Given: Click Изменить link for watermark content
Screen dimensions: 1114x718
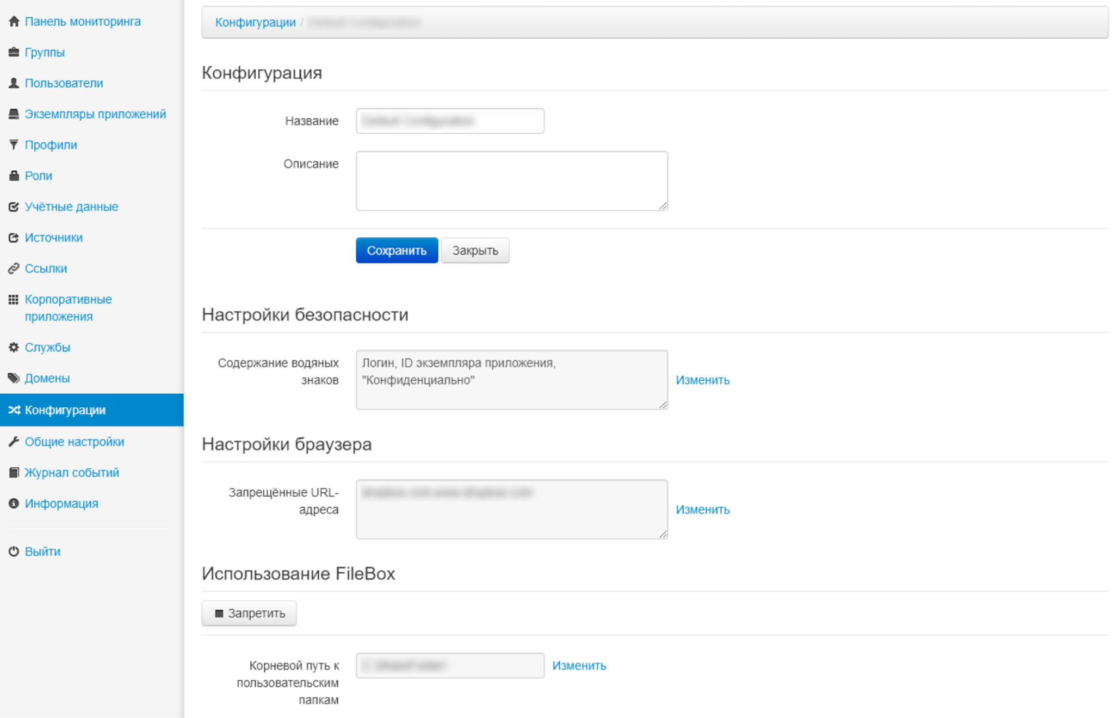Looking at the screenshot, I should point(702,380).
